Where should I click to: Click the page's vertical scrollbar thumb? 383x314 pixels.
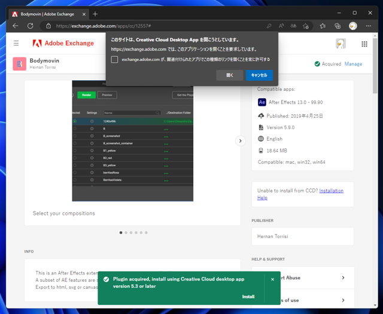375,66
